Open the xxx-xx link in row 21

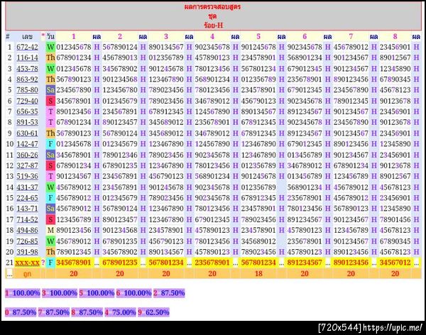[x=27, y=263]
